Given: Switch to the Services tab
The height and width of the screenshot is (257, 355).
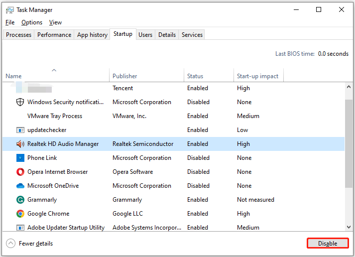Looking at the screenshot, I should tap(192, 35).
